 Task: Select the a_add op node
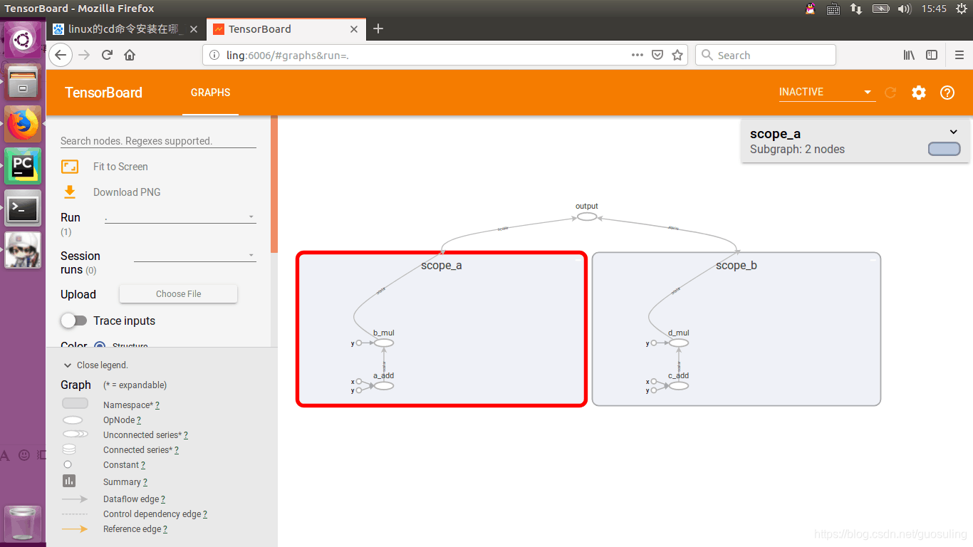383,385
